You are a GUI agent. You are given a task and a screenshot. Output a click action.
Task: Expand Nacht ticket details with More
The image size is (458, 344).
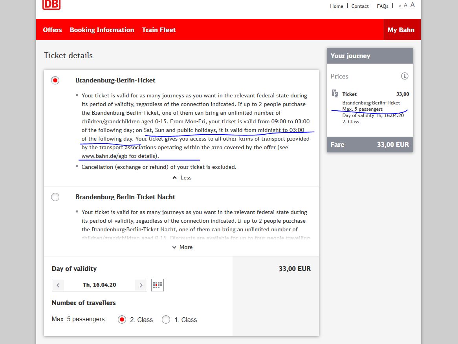(182, 247)
